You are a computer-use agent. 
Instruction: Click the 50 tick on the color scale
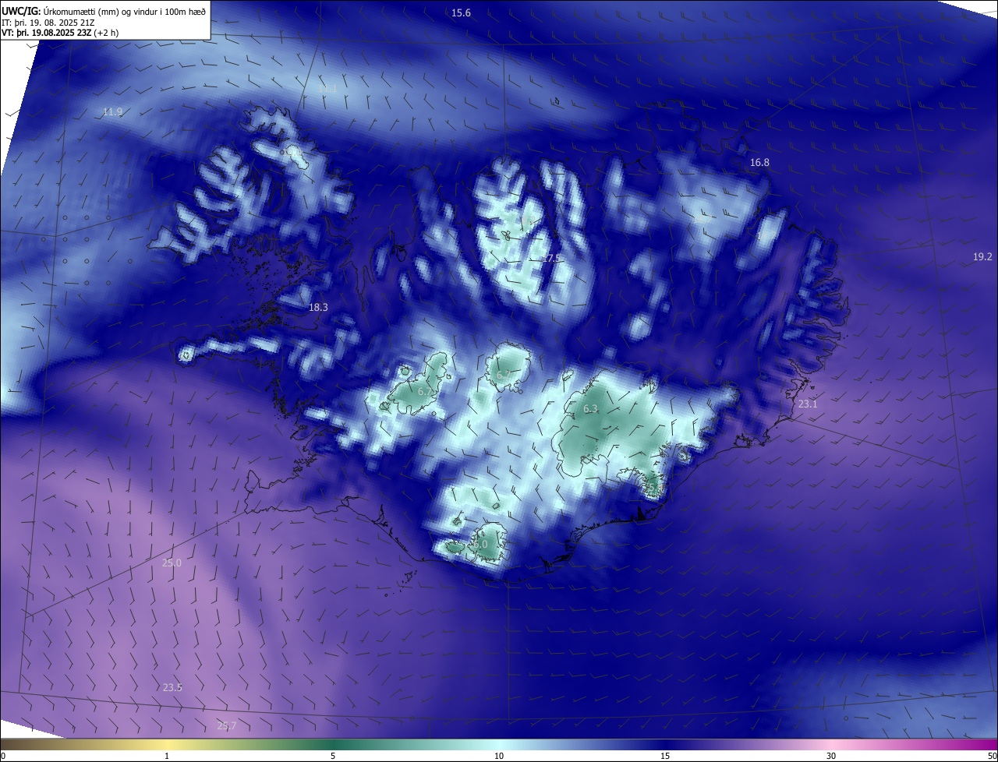pos(992,756)
